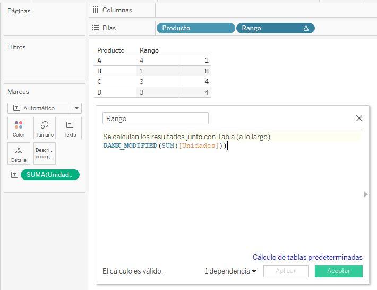Open the Color marks card
The height and width of the screenshot is (290, 377).
(19, 128)
